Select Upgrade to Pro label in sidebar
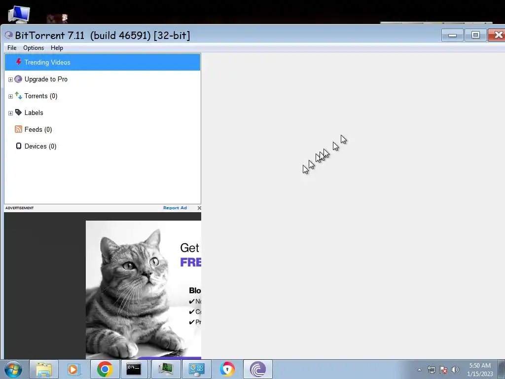505x379 pixels. [x=46, y=79]
